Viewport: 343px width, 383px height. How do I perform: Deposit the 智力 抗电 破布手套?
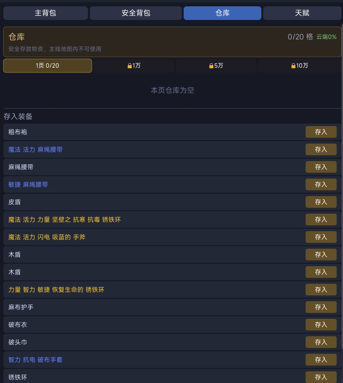tap(321, 360)
